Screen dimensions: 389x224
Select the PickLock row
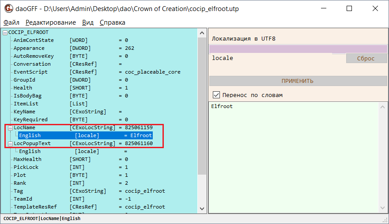pos(71,167)
